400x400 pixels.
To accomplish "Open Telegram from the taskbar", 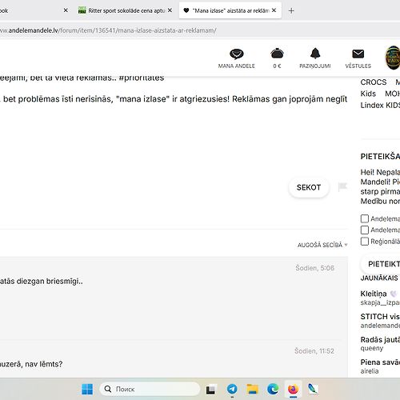I will [232, 390].
